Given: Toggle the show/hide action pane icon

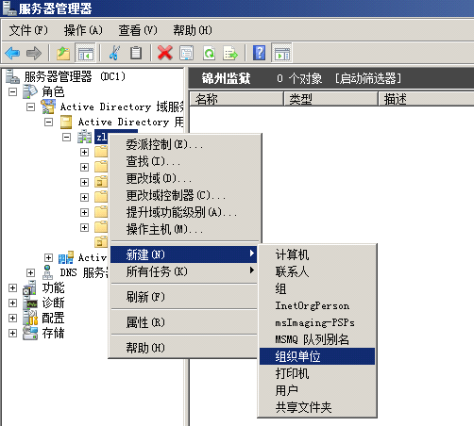Looking at the screenshot, I should (281, 53).
